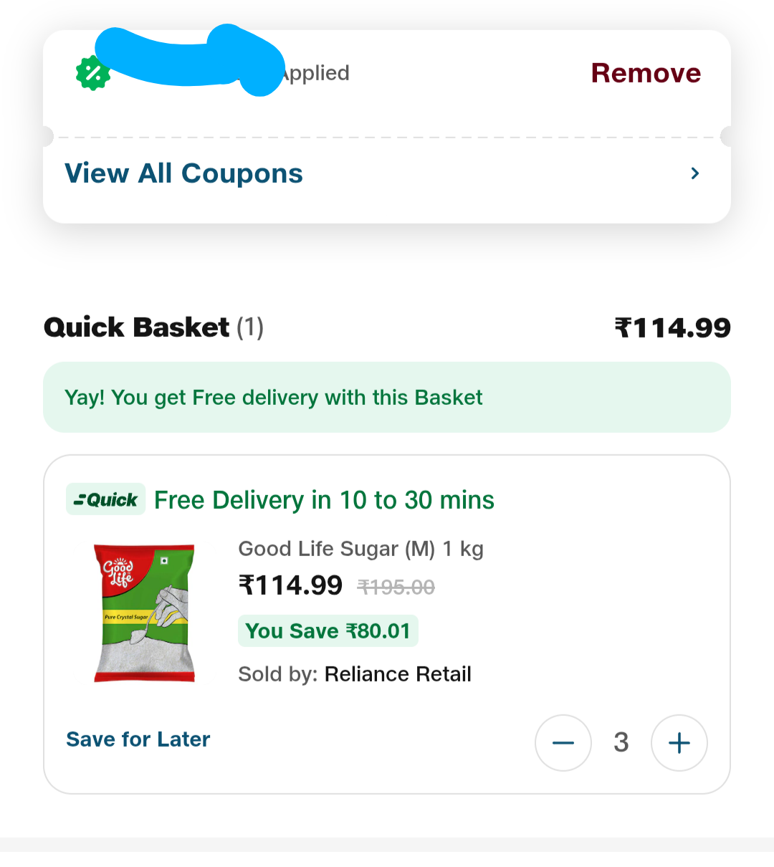This screenshot has height=867, width=774.
Task: Open the Good Life Sugar (M) 1 kg title
Action: click(x=360, y=549)
